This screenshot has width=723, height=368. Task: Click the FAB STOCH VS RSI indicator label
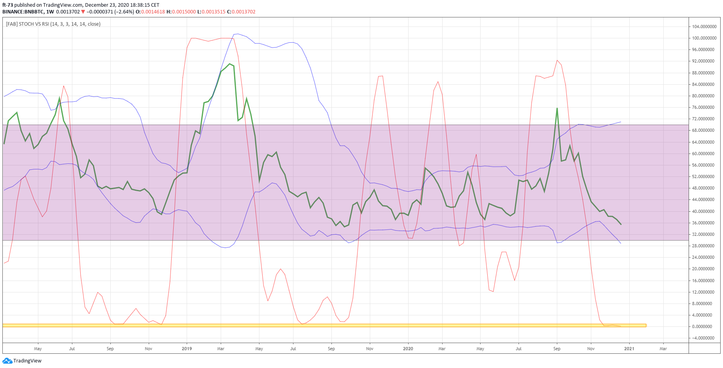53,24
